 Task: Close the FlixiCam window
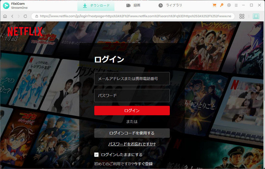tap(259, 5)
